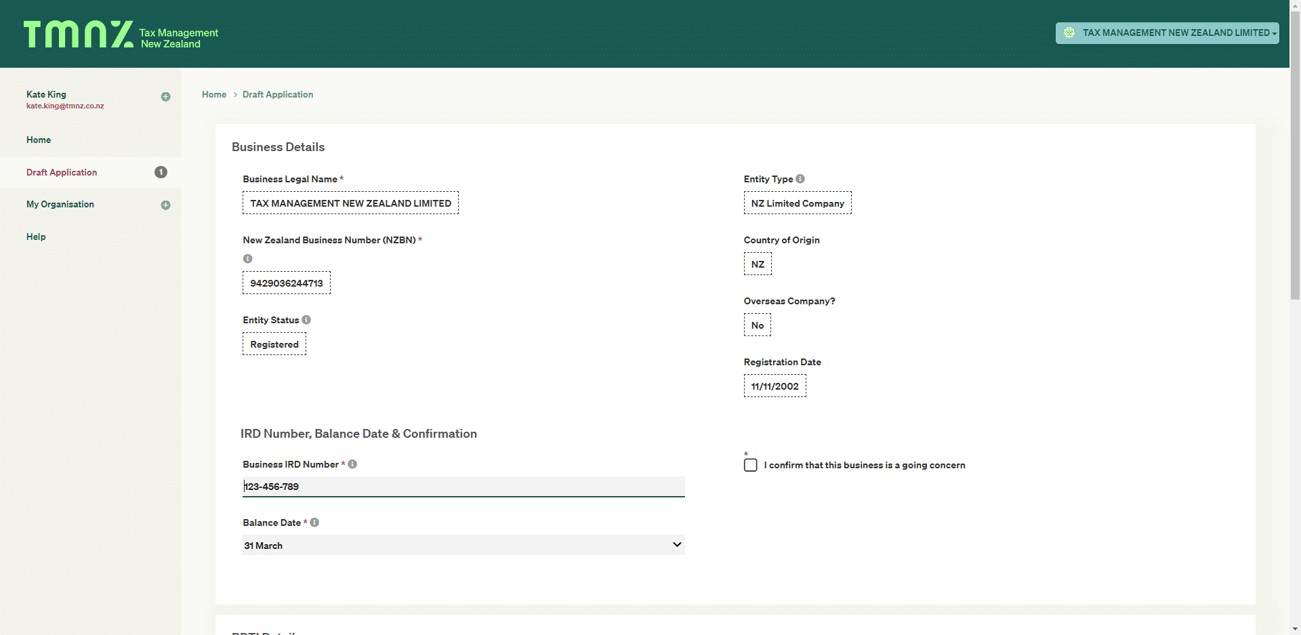Show info tooltip for NZBN
This screenshot has width=1301, height=635.
[x=247, y=259]
